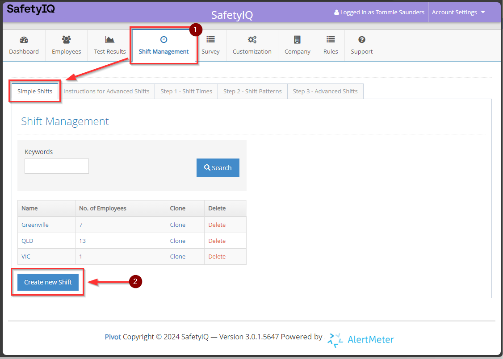Open the Step 2 - Shift Patterns tab

pos(252,91)
